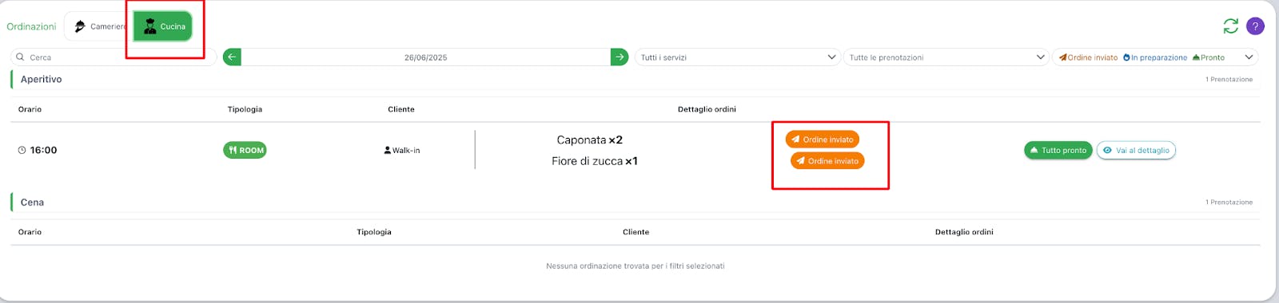This screenshot has height=303, width=1279.
Task: Go to next date with right arrow
Action: (x=620, y=57)
